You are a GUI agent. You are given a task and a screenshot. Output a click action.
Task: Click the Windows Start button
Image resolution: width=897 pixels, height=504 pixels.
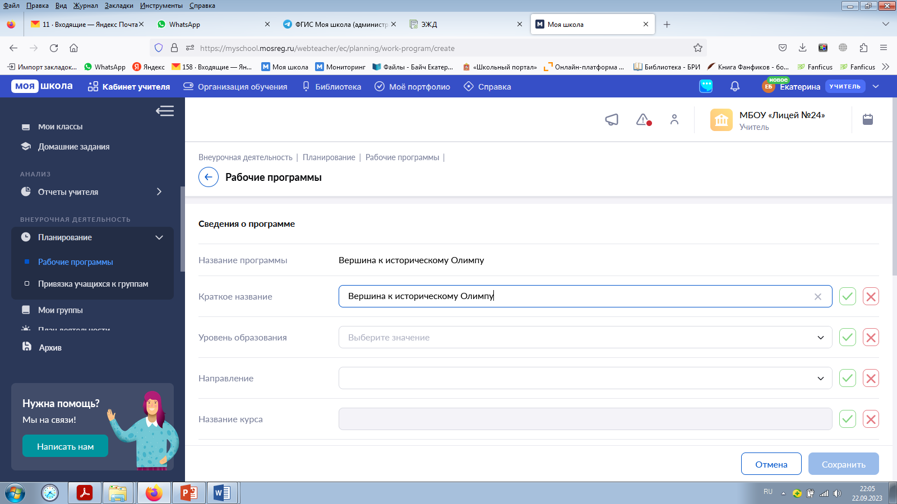coord(15,493)
